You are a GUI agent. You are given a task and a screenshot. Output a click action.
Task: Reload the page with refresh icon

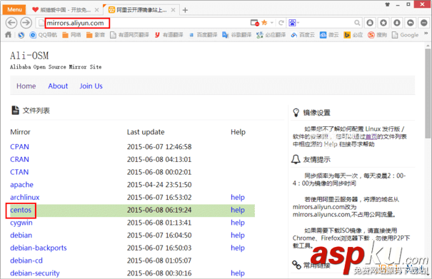pos(281,23)
